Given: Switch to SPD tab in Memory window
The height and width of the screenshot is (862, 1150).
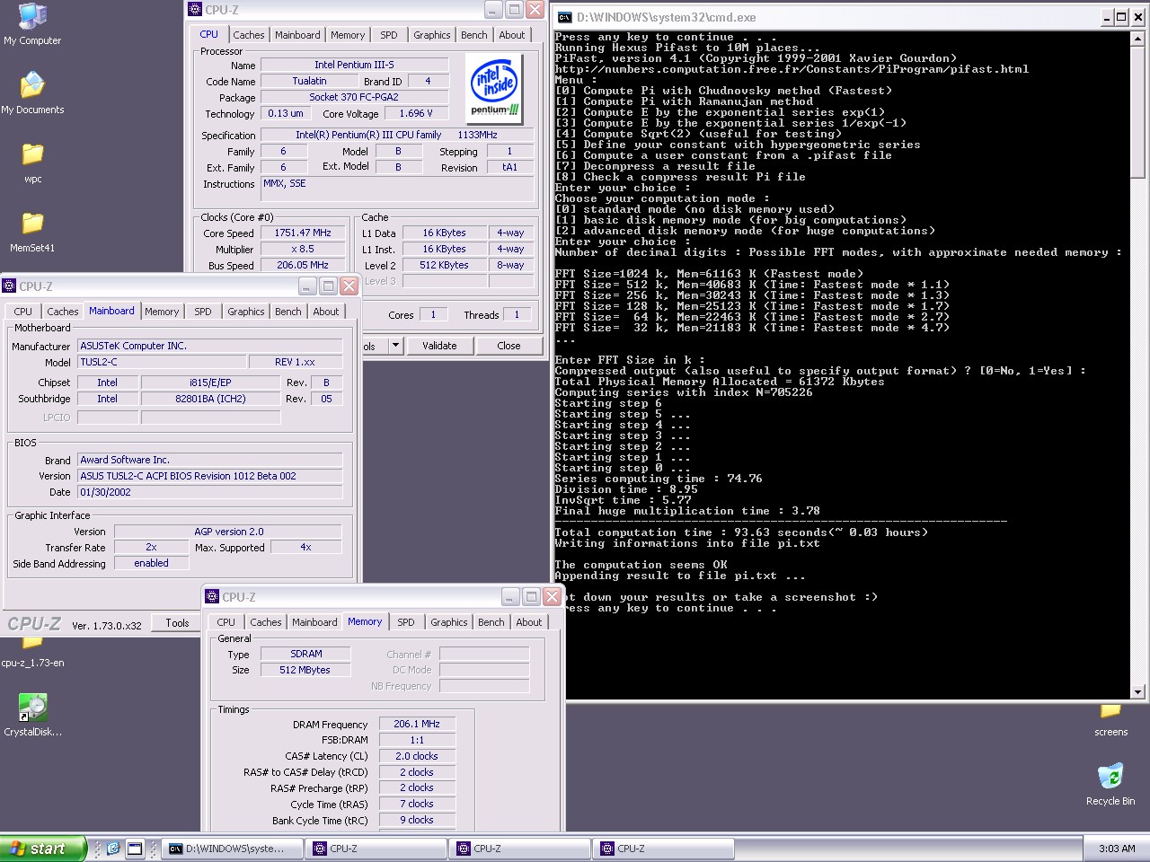Looking at the screenshot, I should coord(406,622).
